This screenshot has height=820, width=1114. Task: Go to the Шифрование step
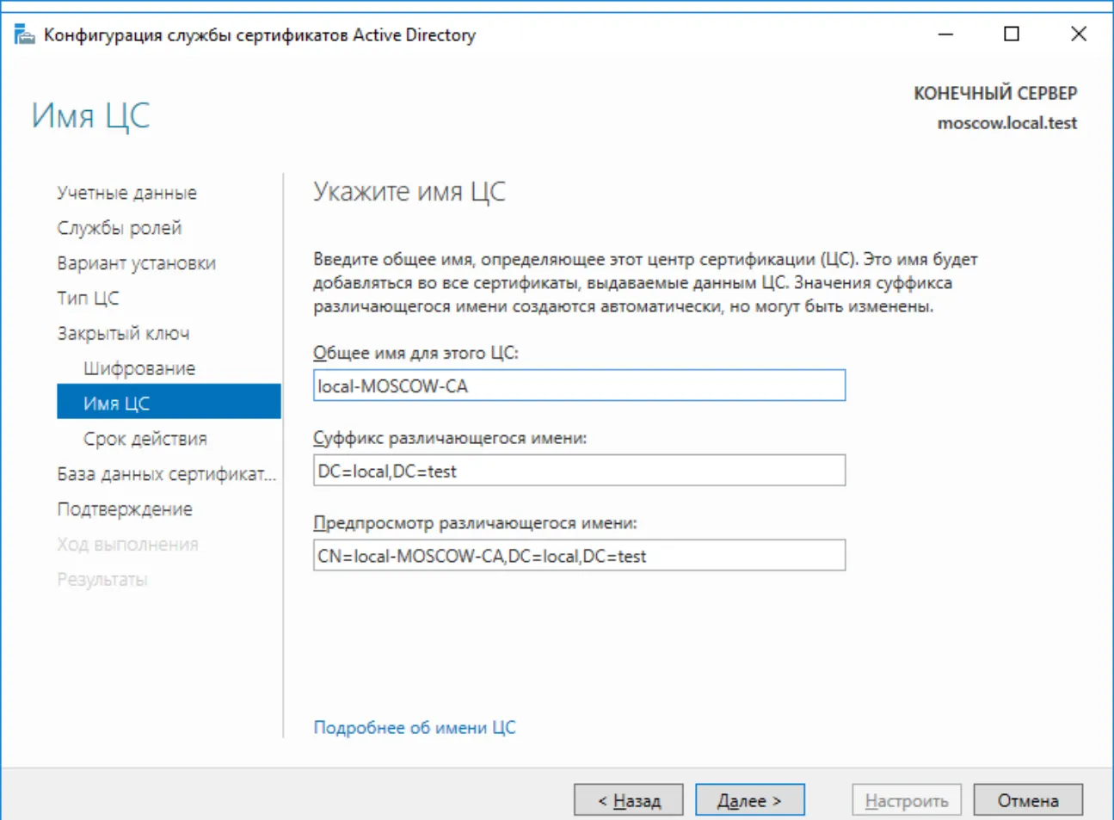139,368
